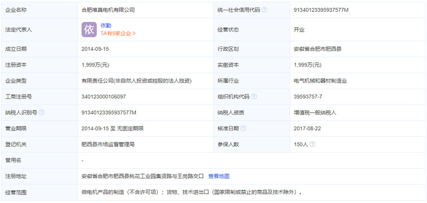Click the 纳税人资质 label
This screenshot has height=203, width=427.
(x=231, y=112)
